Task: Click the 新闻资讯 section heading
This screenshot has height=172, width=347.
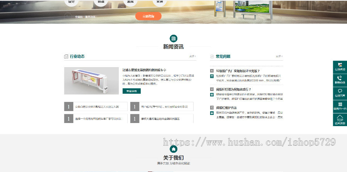Action: tap(173, 47)
